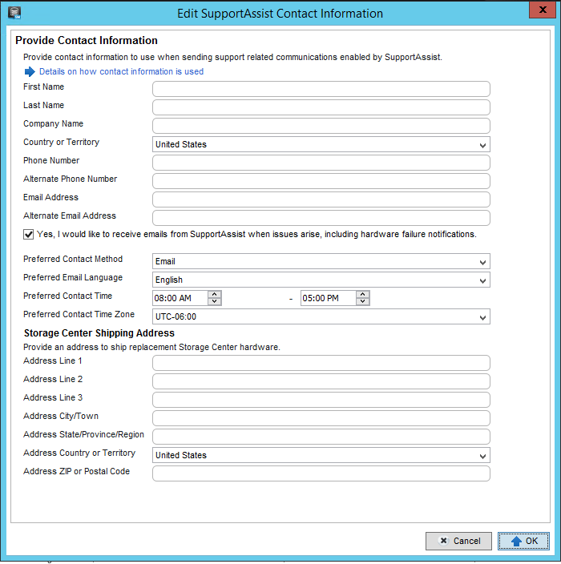
Task: Click the Address Line 1 field
Action: tap(321, 363)
